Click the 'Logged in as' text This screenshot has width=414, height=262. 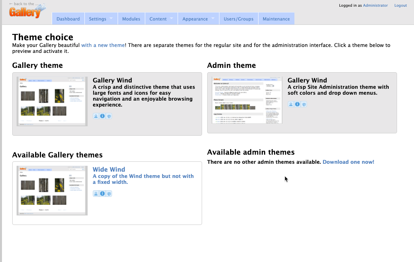tap(350, 5)
